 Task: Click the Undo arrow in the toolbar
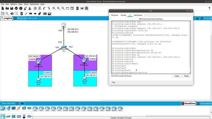pyautogui.click(x=44, y=8)
